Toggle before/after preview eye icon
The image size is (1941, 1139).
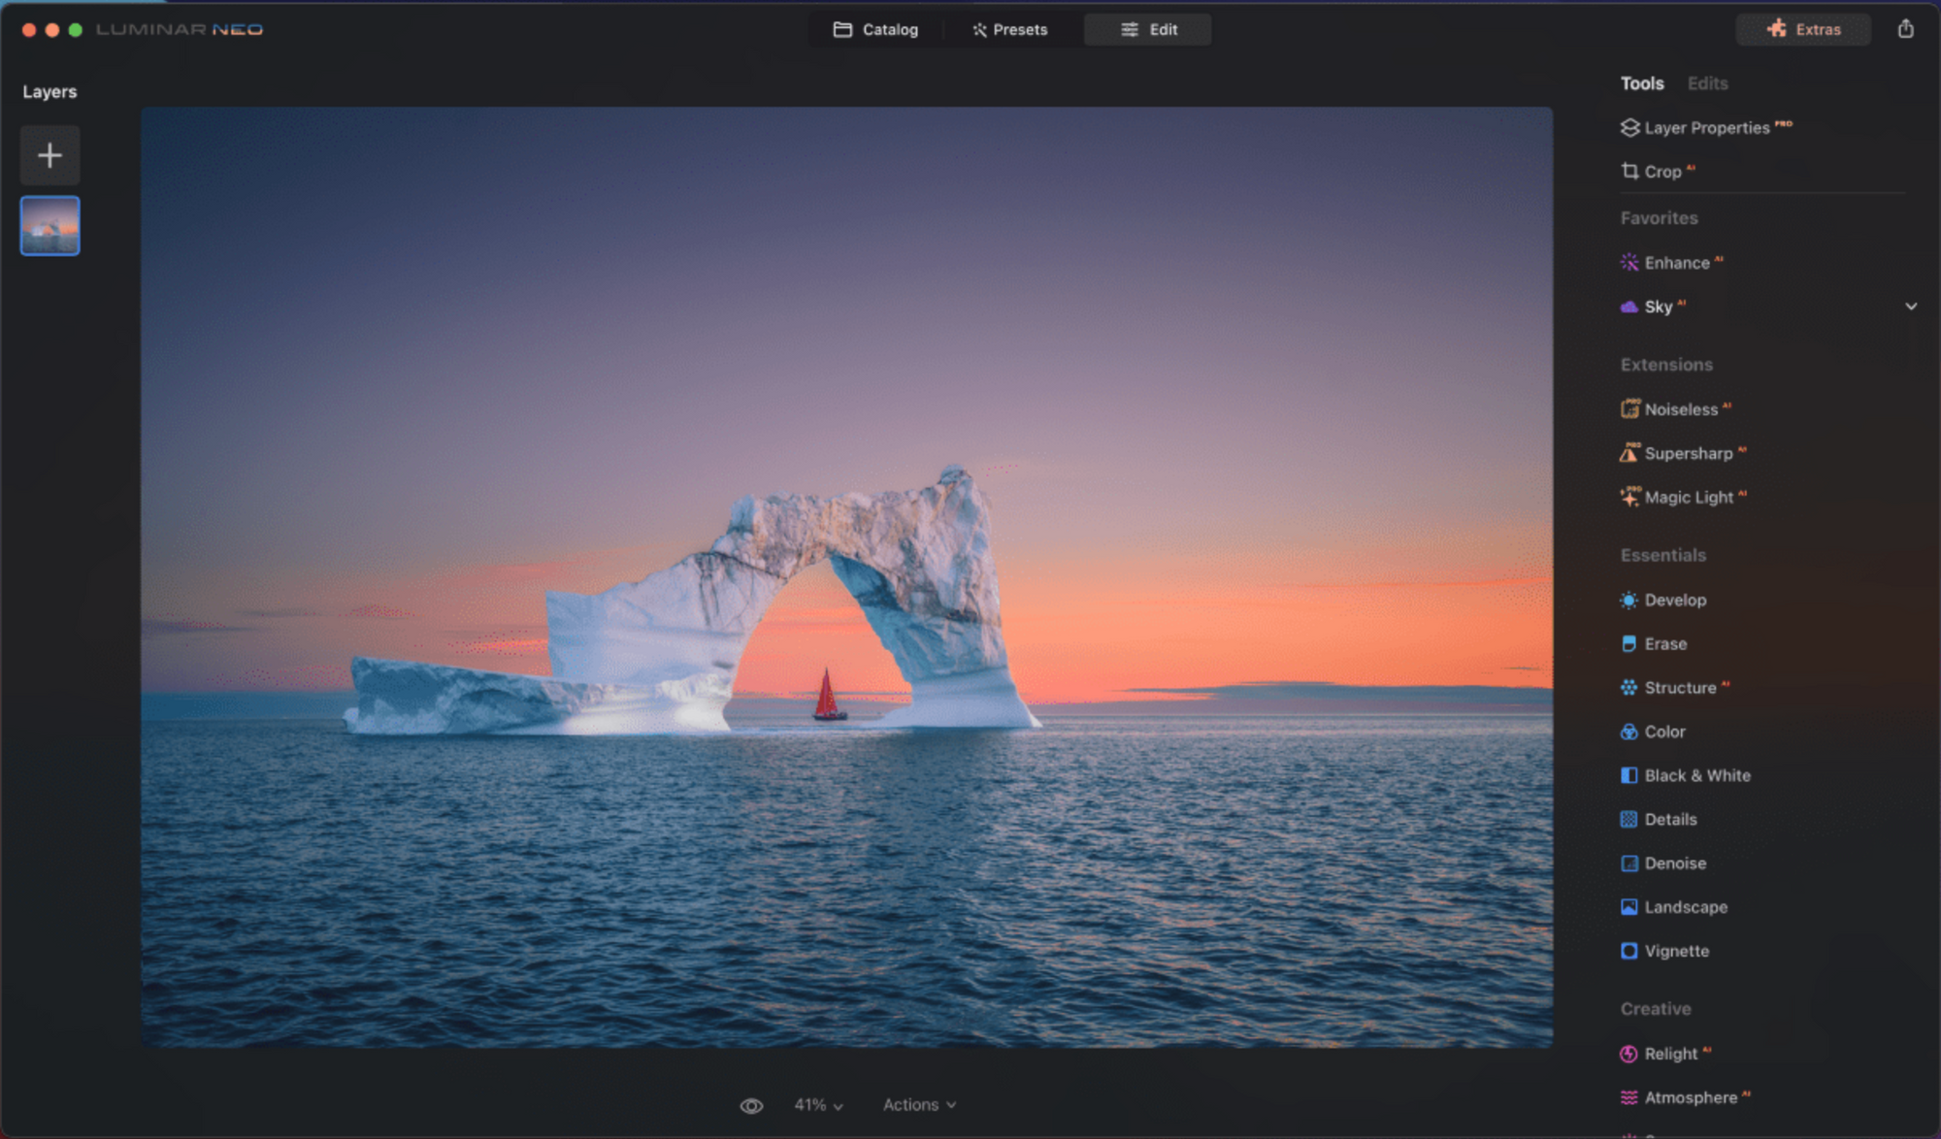751,1105
